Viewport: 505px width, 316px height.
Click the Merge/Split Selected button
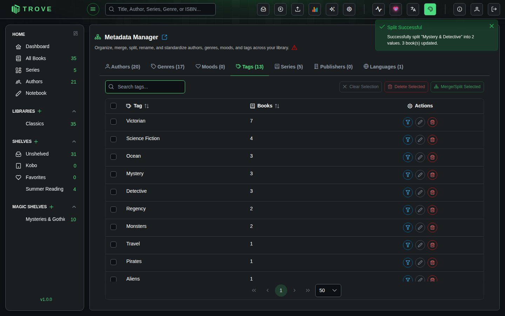[457, 87]
